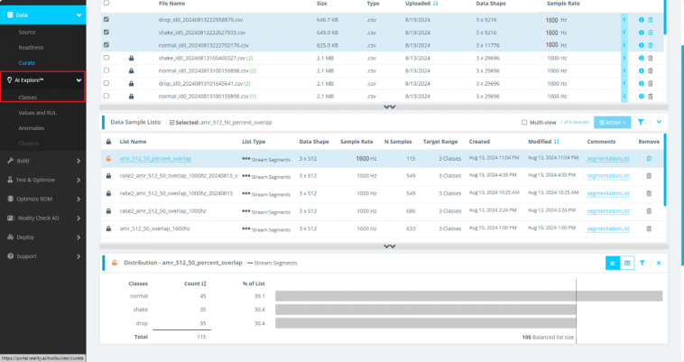Screen dimensions: 684x362
Task: Collapse Data Sample Lists panel chevron
Action: point(659,122)
